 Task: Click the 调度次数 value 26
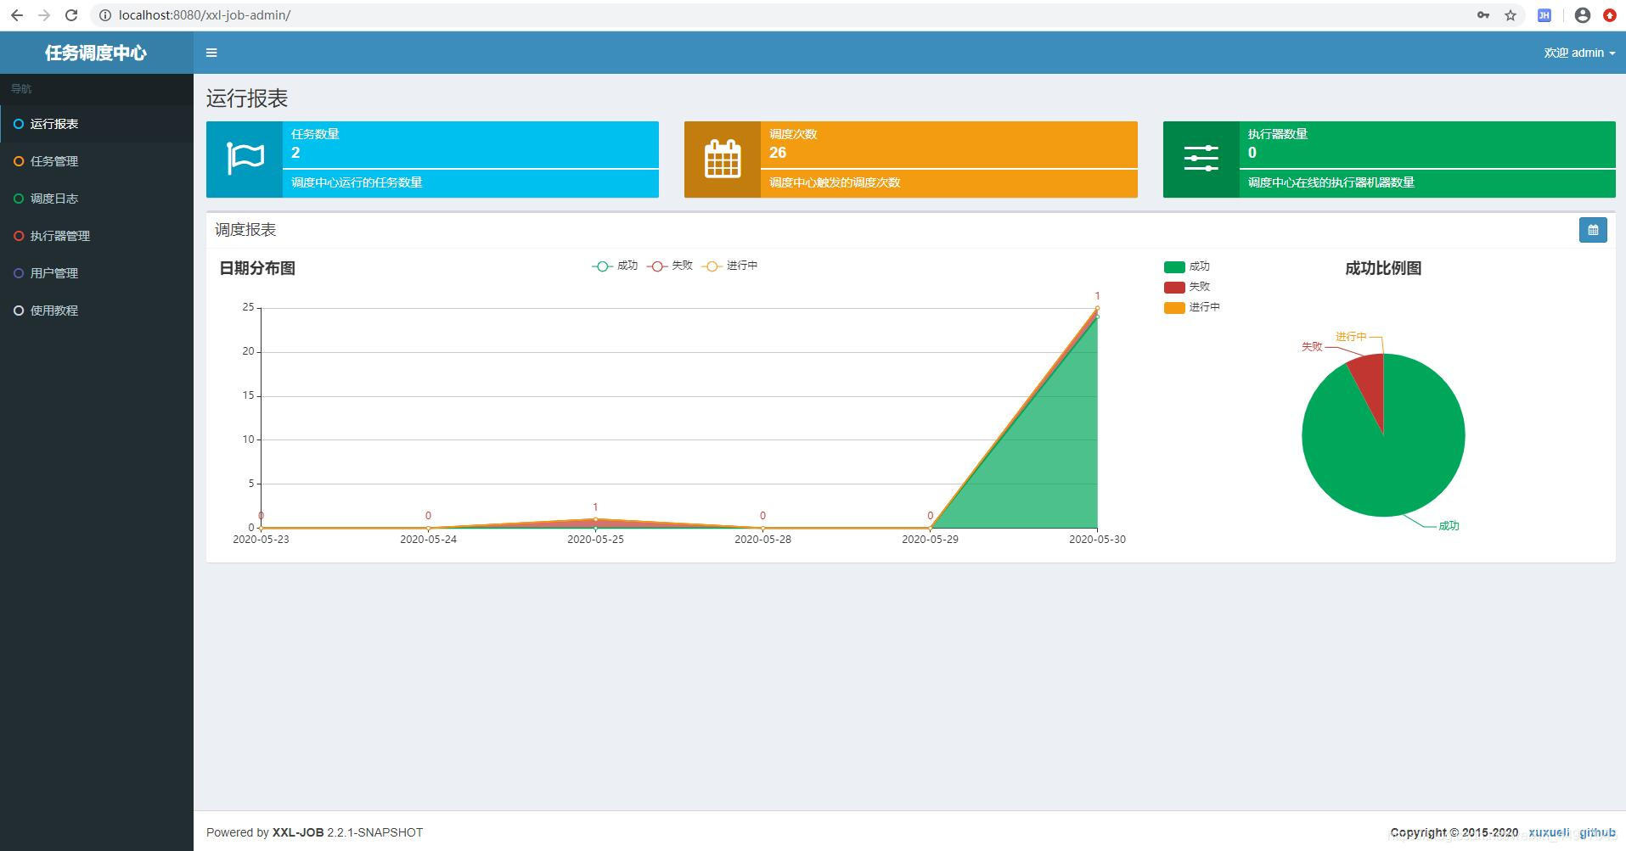tap(778, 153)
